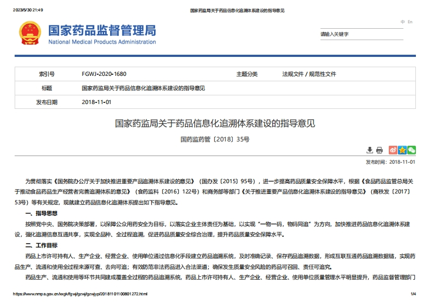Click the download icon above the publish date
The image size is (430, 304).
pos(370,150)
